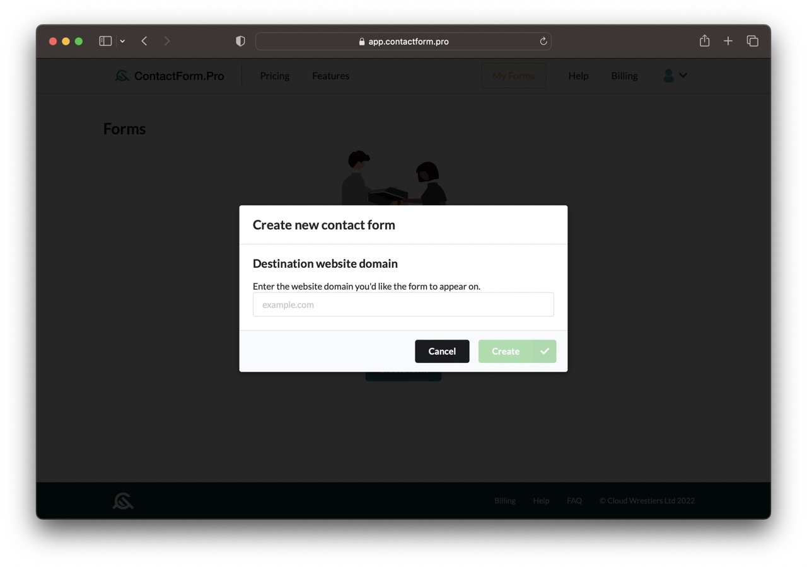Reload the page using the address bar icon
This screenshot has width=807, height=567.
543,40
